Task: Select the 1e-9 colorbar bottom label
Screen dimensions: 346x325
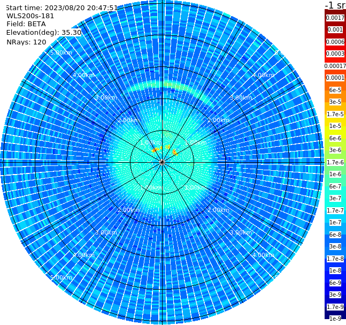Action: [x=335, y=319]
